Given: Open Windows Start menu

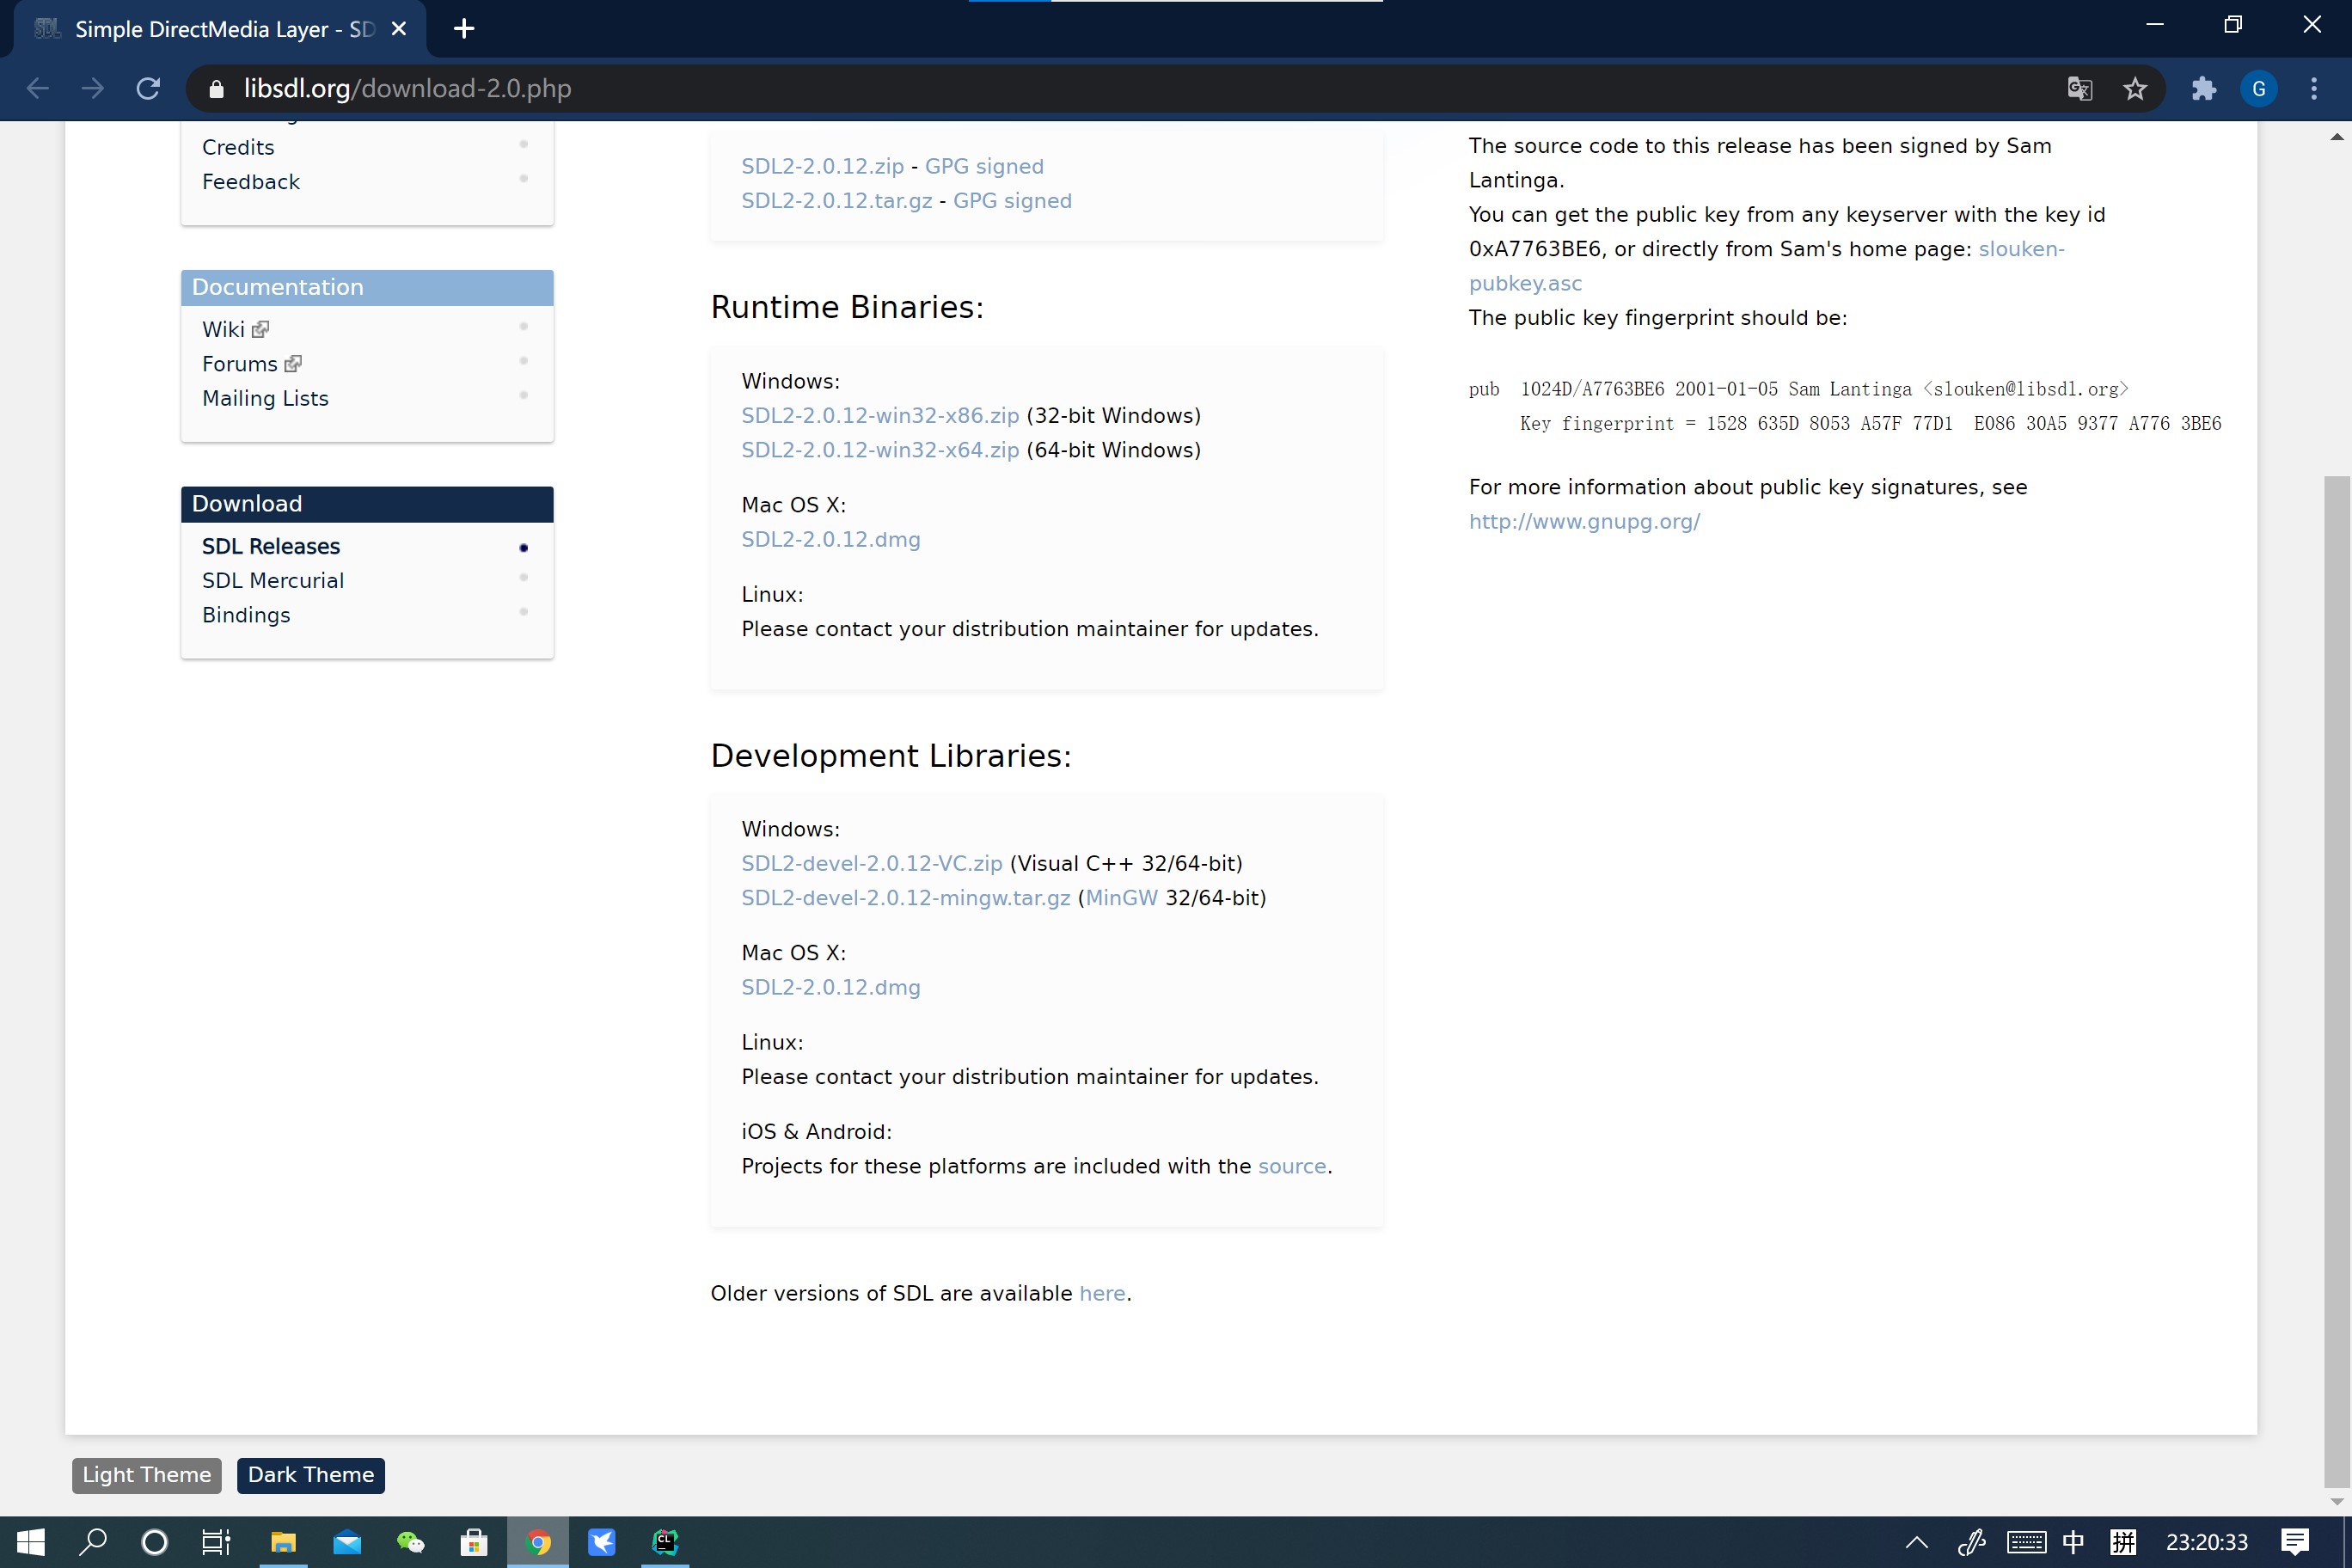Looking at the screenshot, I should pos(30,1542).
